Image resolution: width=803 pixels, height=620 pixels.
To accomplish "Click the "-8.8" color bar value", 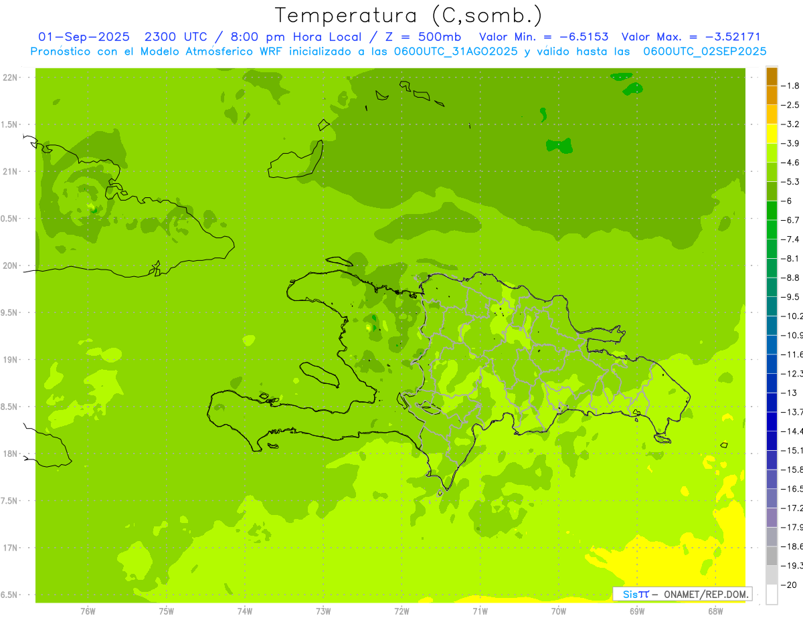I will click(792, 278).
